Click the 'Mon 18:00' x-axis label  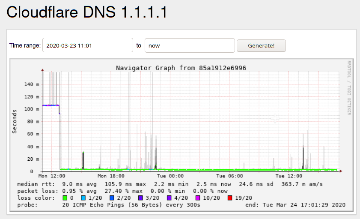coord(111,176)
